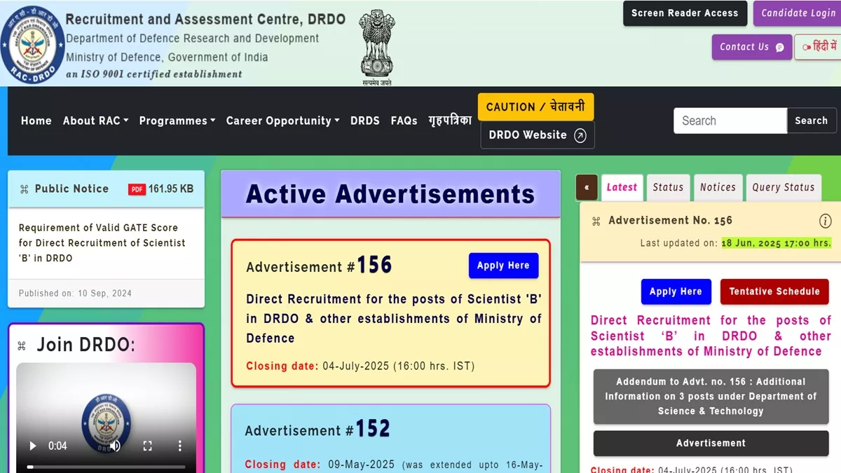Click the Department of Defence Research and Development text
The image size is (841, 473).
193,39
